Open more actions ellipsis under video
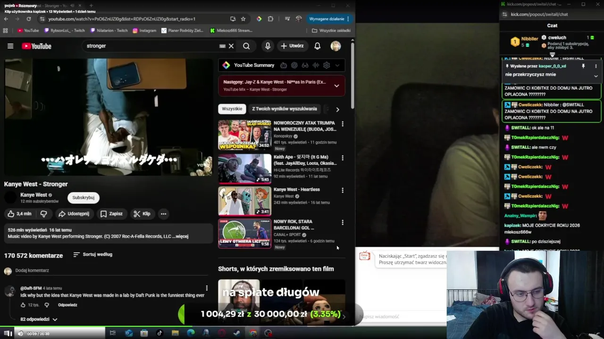This screenshot has width=604, height=339. click(x=163, y=214)
